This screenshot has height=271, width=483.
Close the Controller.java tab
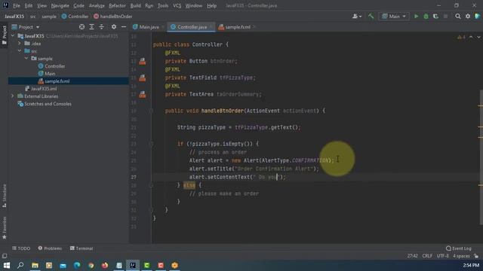click(211, 27)
